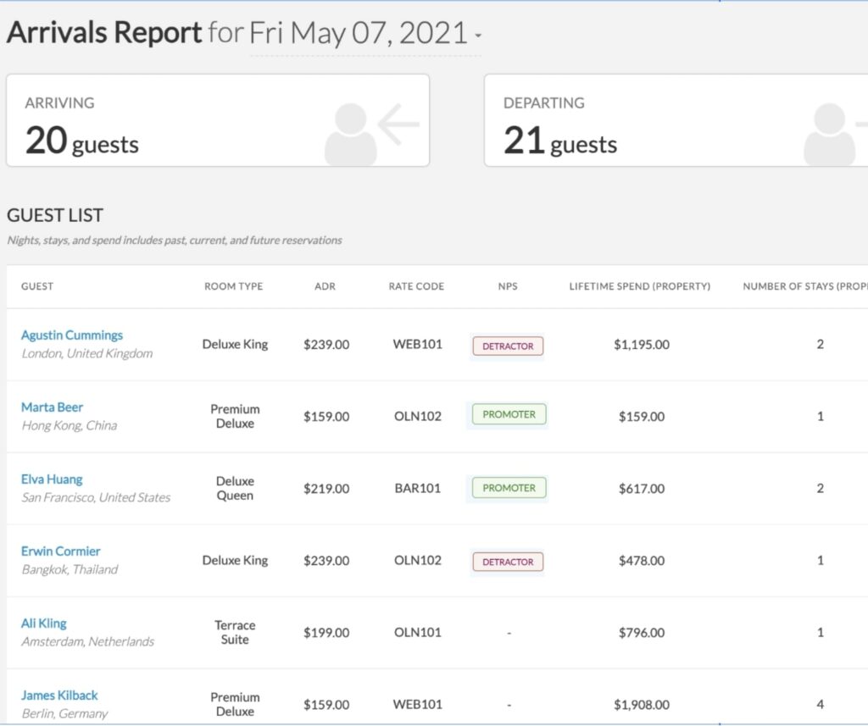This screenshot has width=868, height=726.
Task: Click the Arrivals Report title
Action: pyautogui.click(x=104, y=33)
